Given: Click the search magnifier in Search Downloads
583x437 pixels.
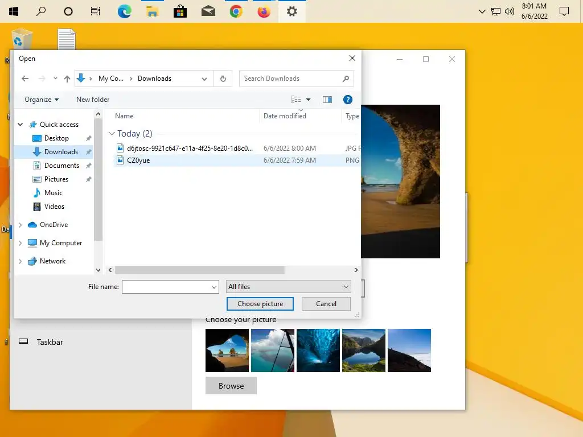Looking at the screenshot, I should click(346, 79).
